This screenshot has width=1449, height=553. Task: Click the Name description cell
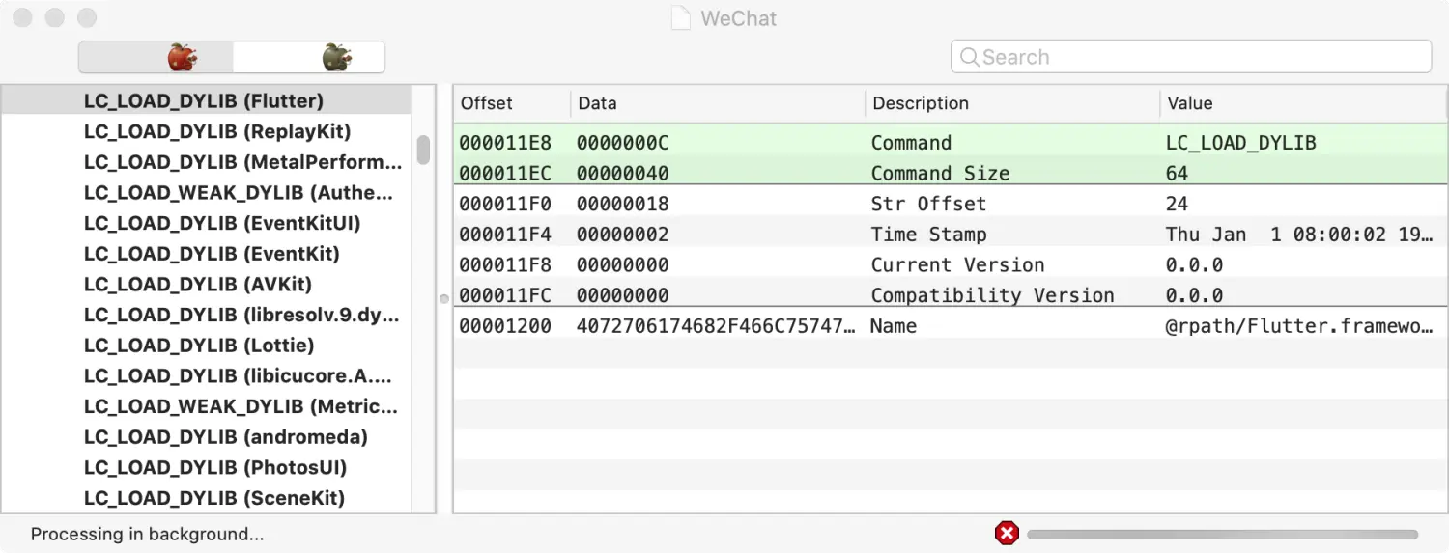click(894, 326)
